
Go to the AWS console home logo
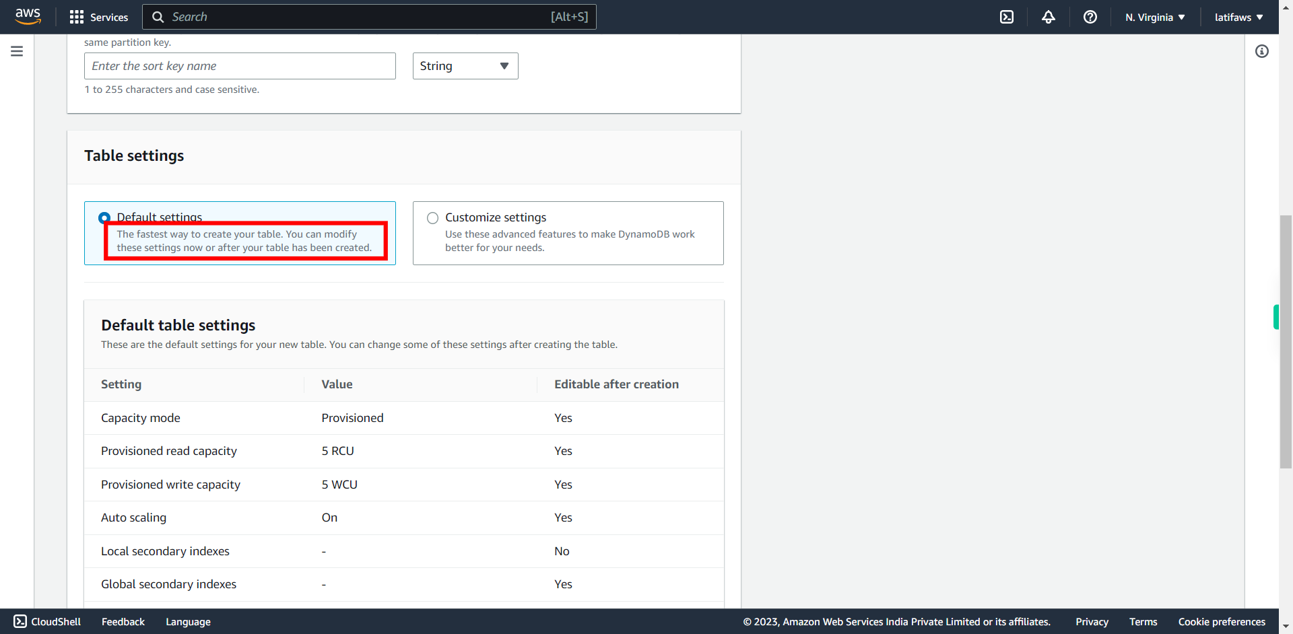coord(28,16)
